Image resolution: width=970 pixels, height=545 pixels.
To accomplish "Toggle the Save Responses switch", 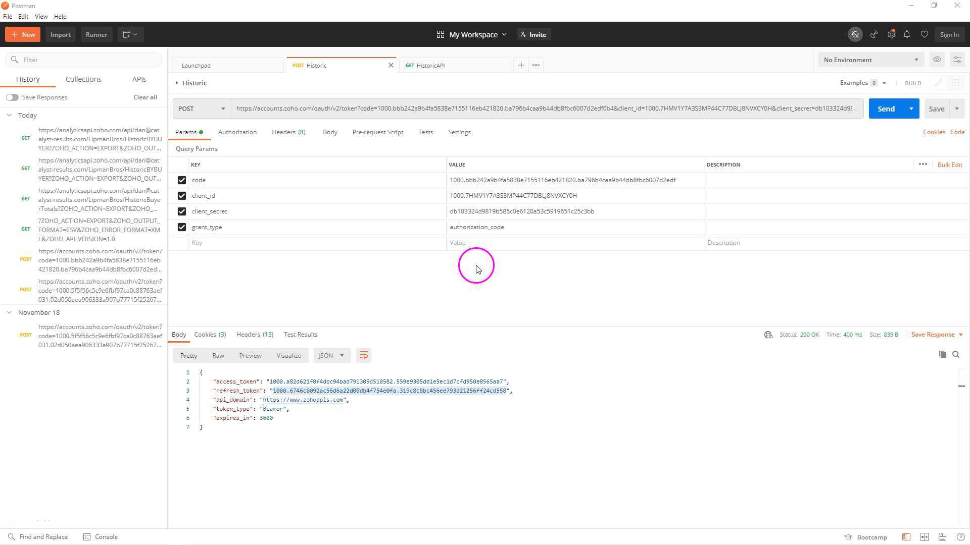I will (12, 97).
